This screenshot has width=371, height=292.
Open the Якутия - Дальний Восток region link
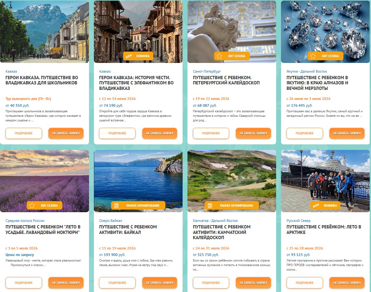[x=307, y=71]
